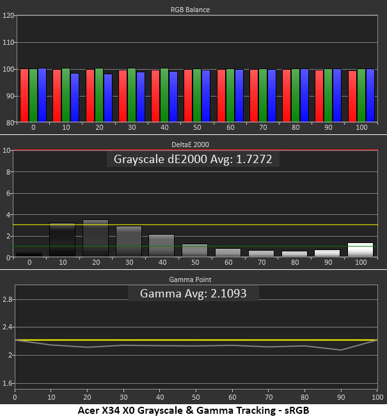This screenshot has height=417, width=387.
Task: Click the blue bar at 80 in RGB Balance
Action: [x=304, y=95]
